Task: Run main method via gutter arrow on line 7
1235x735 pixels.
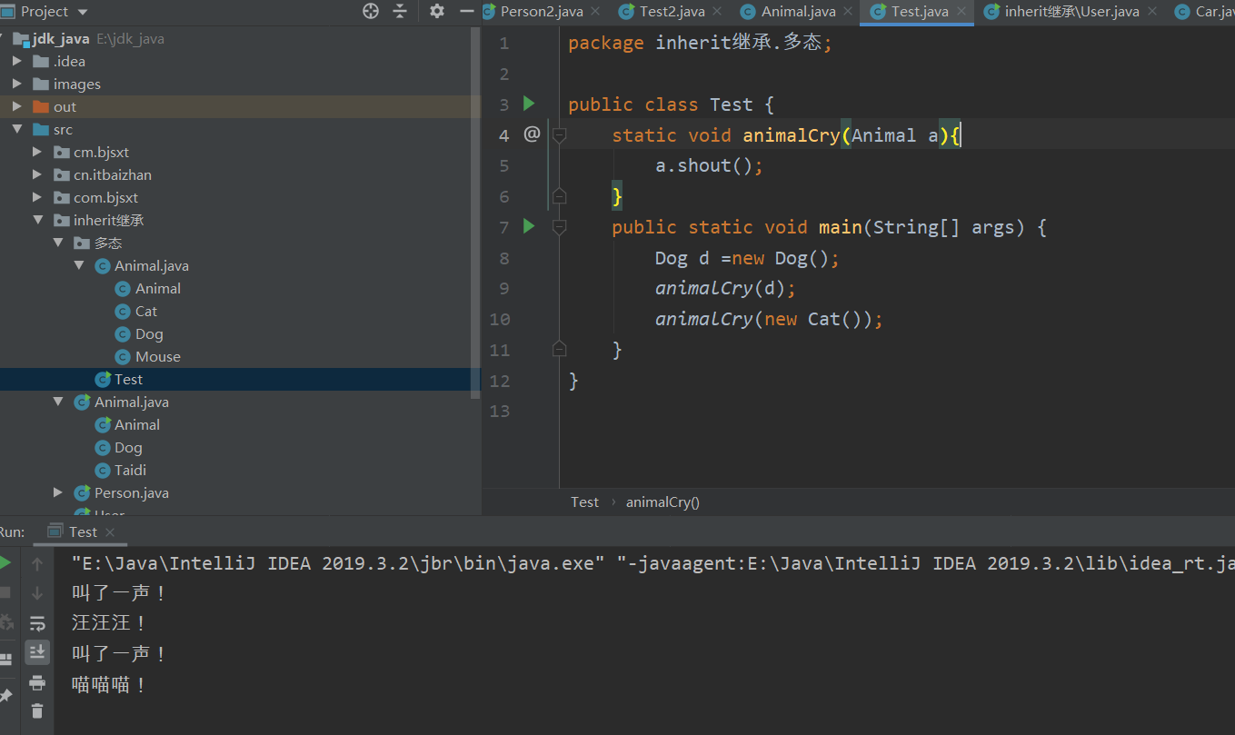Action: (x=530, y=226)
